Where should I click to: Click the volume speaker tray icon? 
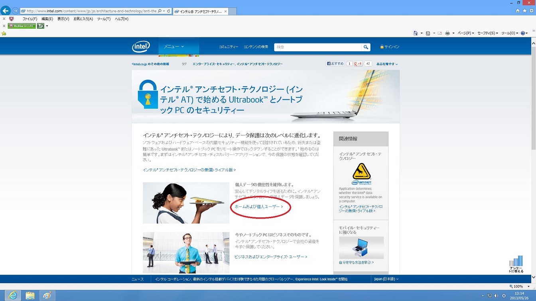(x=497, y=296)
